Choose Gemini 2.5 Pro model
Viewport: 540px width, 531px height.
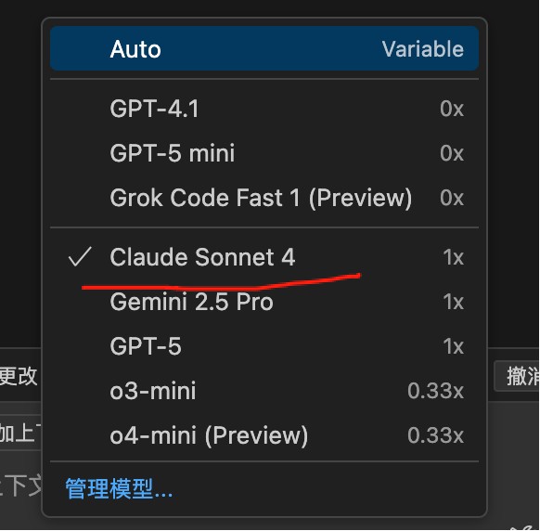(x=264, y=302)
